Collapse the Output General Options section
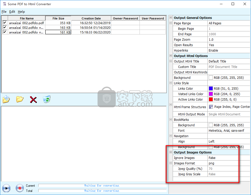Screen dimensions: 251x195 click(x=171, y=17)
